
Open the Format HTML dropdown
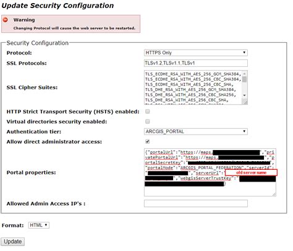pos(39,225)
